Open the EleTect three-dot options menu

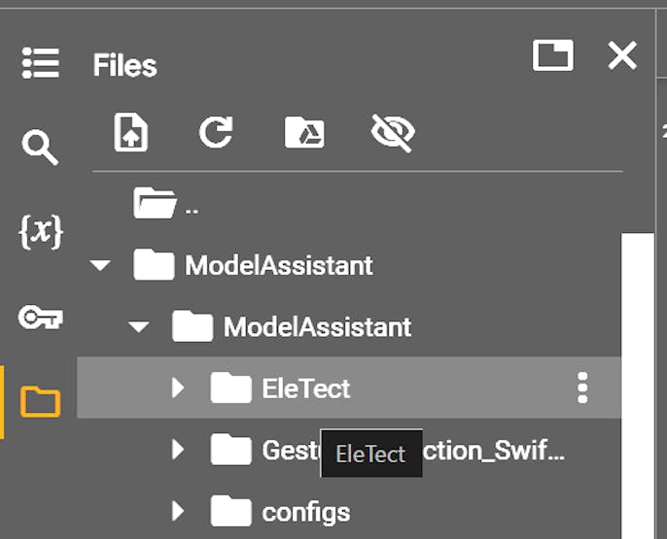point(582,388)
